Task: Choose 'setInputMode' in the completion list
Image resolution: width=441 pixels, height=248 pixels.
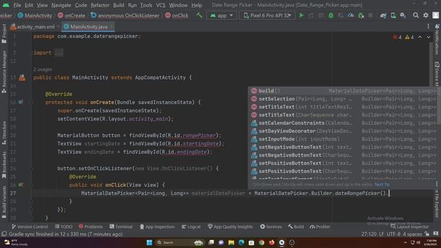Action: [342, 139]
